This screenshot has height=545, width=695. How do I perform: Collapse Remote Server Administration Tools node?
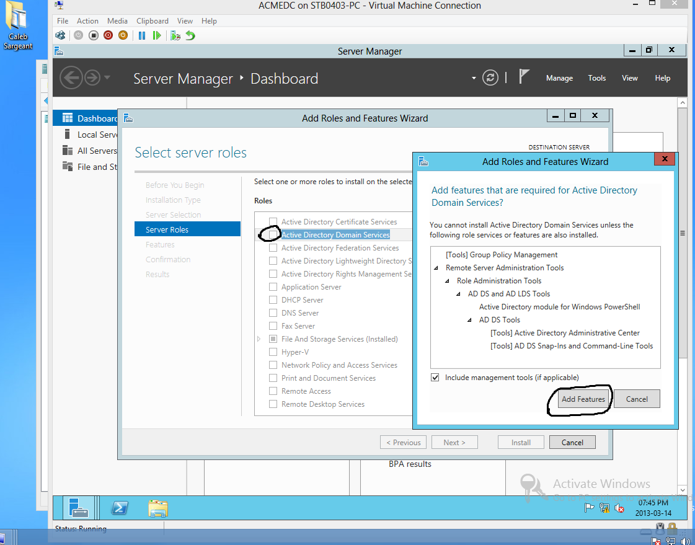(x=436, y=268)
